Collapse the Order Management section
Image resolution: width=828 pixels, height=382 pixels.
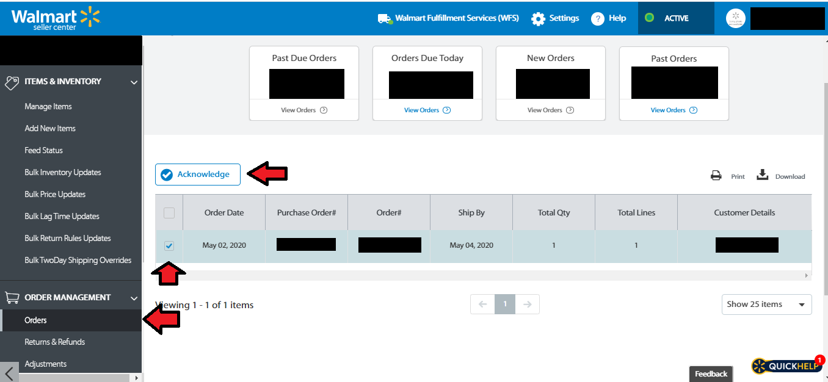click(x=134, y=298)
